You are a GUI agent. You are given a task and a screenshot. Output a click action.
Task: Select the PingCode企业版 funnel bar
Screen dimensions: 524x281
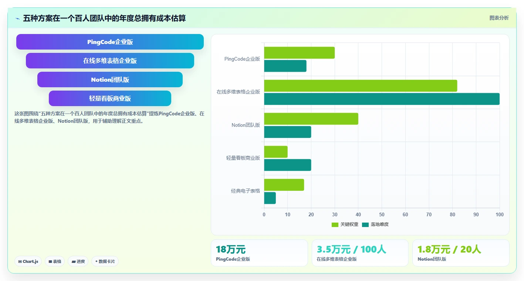click(110, 42)
